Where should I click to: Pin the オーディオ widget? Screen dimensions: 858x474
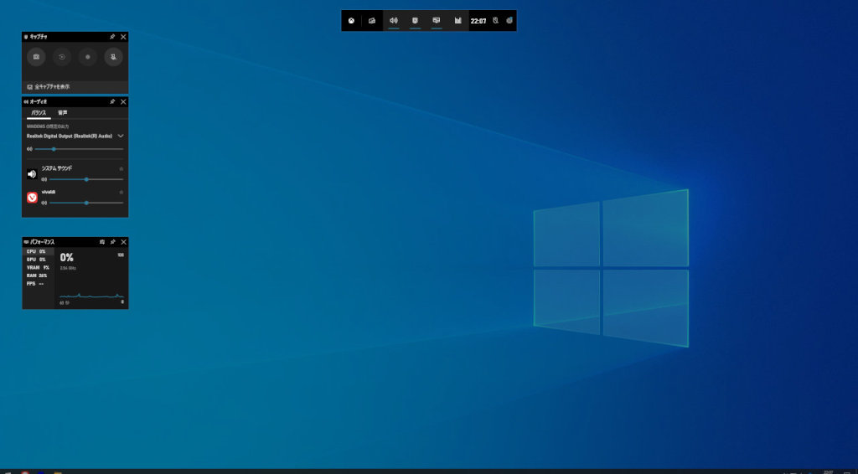112,101
